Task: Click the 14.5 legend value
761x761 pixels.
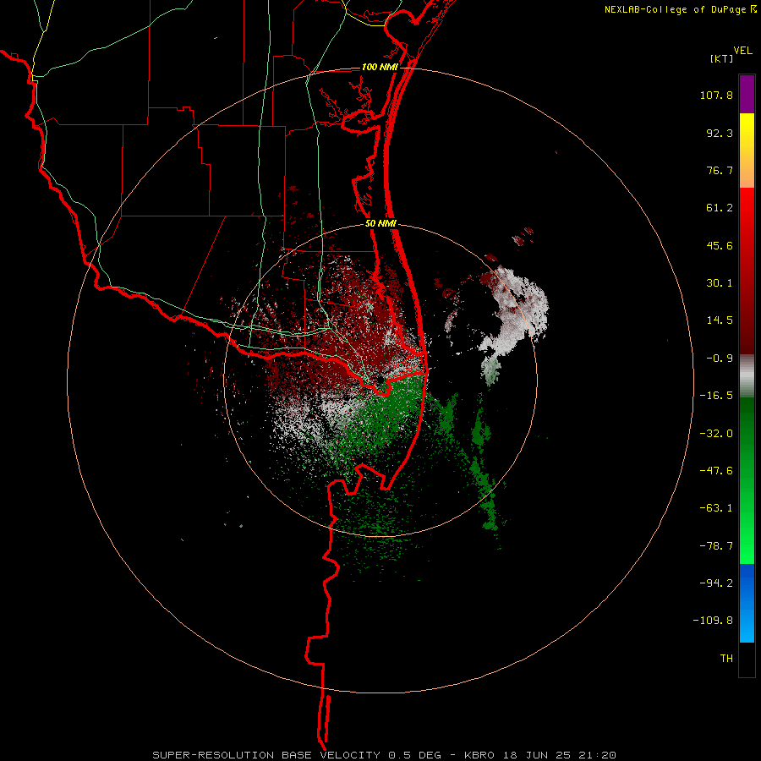Action: tap(720, 320)
